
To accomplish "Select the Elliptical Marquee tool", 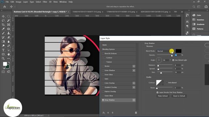I will coord(8,16).
